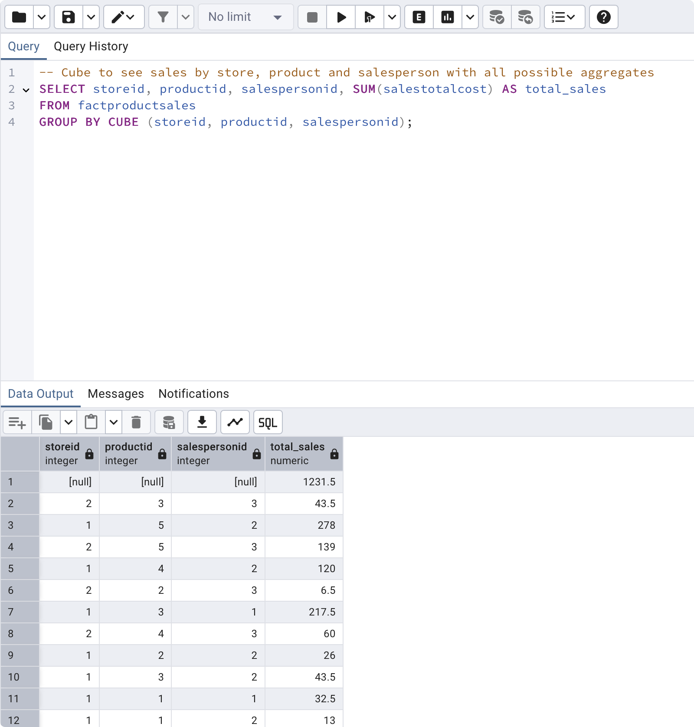Image resolution: width=694 pixels, height=727 pixels.
Task: Click the Save File icon
Action: point(69,17)
